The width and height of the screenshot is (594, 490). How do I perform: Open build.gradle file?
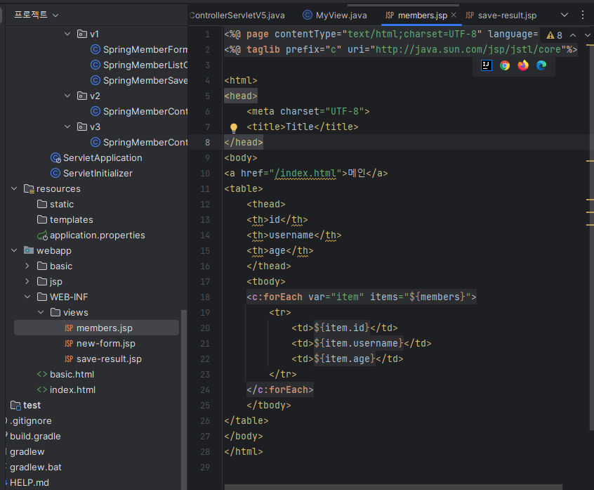click(33, 436)
